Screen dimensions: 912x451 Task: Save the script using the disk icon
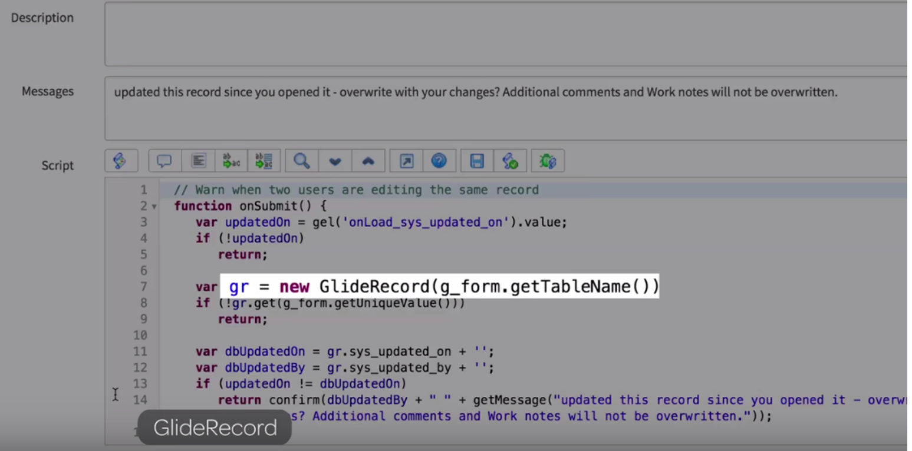click(476, 160)
